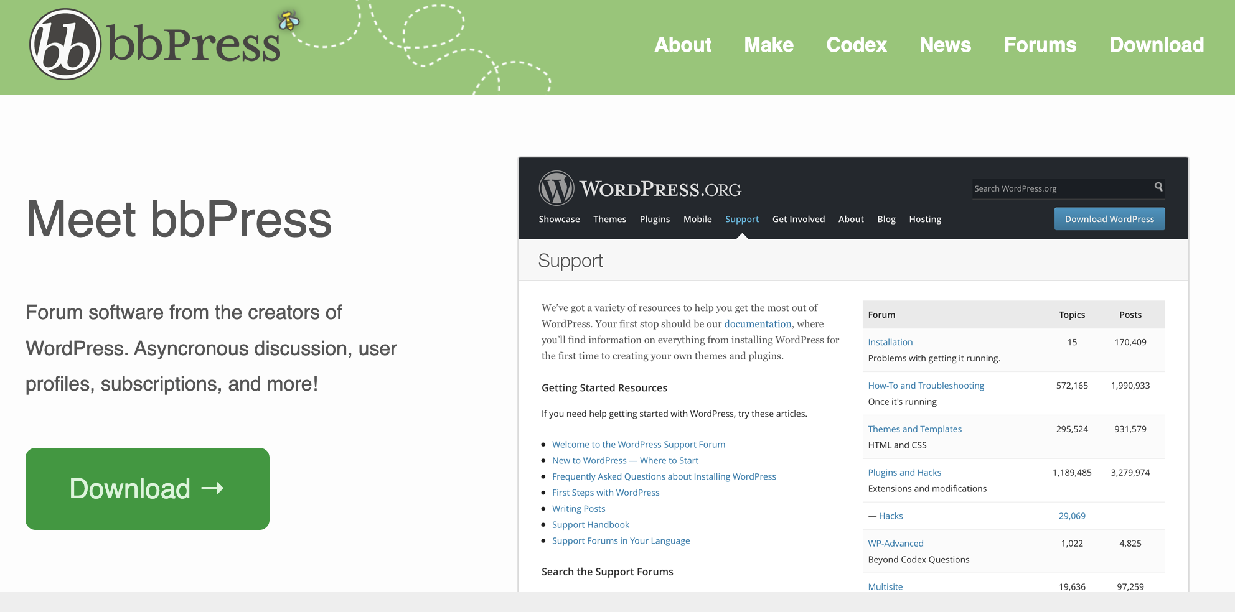Screen dimensions: 1235x612
Task: Click the Download WordPress button
Action: tap(1109, 219)
